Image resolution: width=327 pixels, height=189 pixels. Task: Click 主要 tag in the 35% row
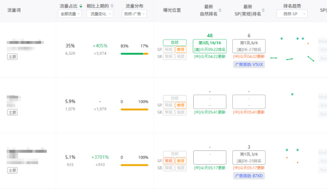(12, 57)
